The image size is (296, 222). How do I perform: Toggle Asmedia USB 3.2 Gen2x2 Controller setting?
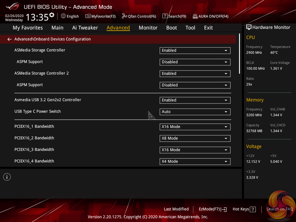pyautogui.click(x=195, y=100)
